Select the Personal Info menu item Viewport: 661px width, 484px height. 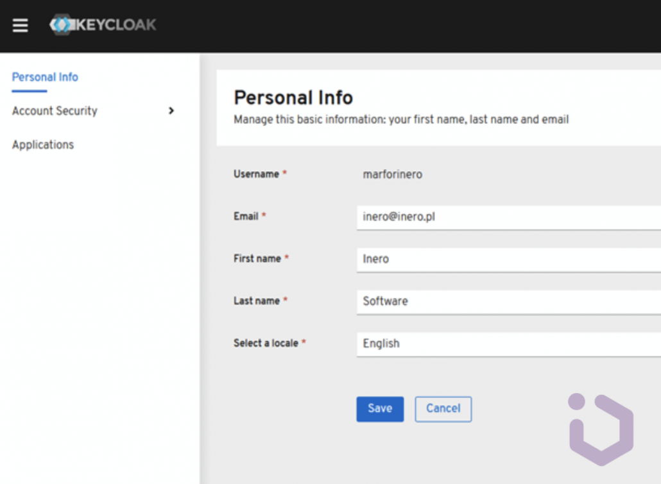pos(44,76)
